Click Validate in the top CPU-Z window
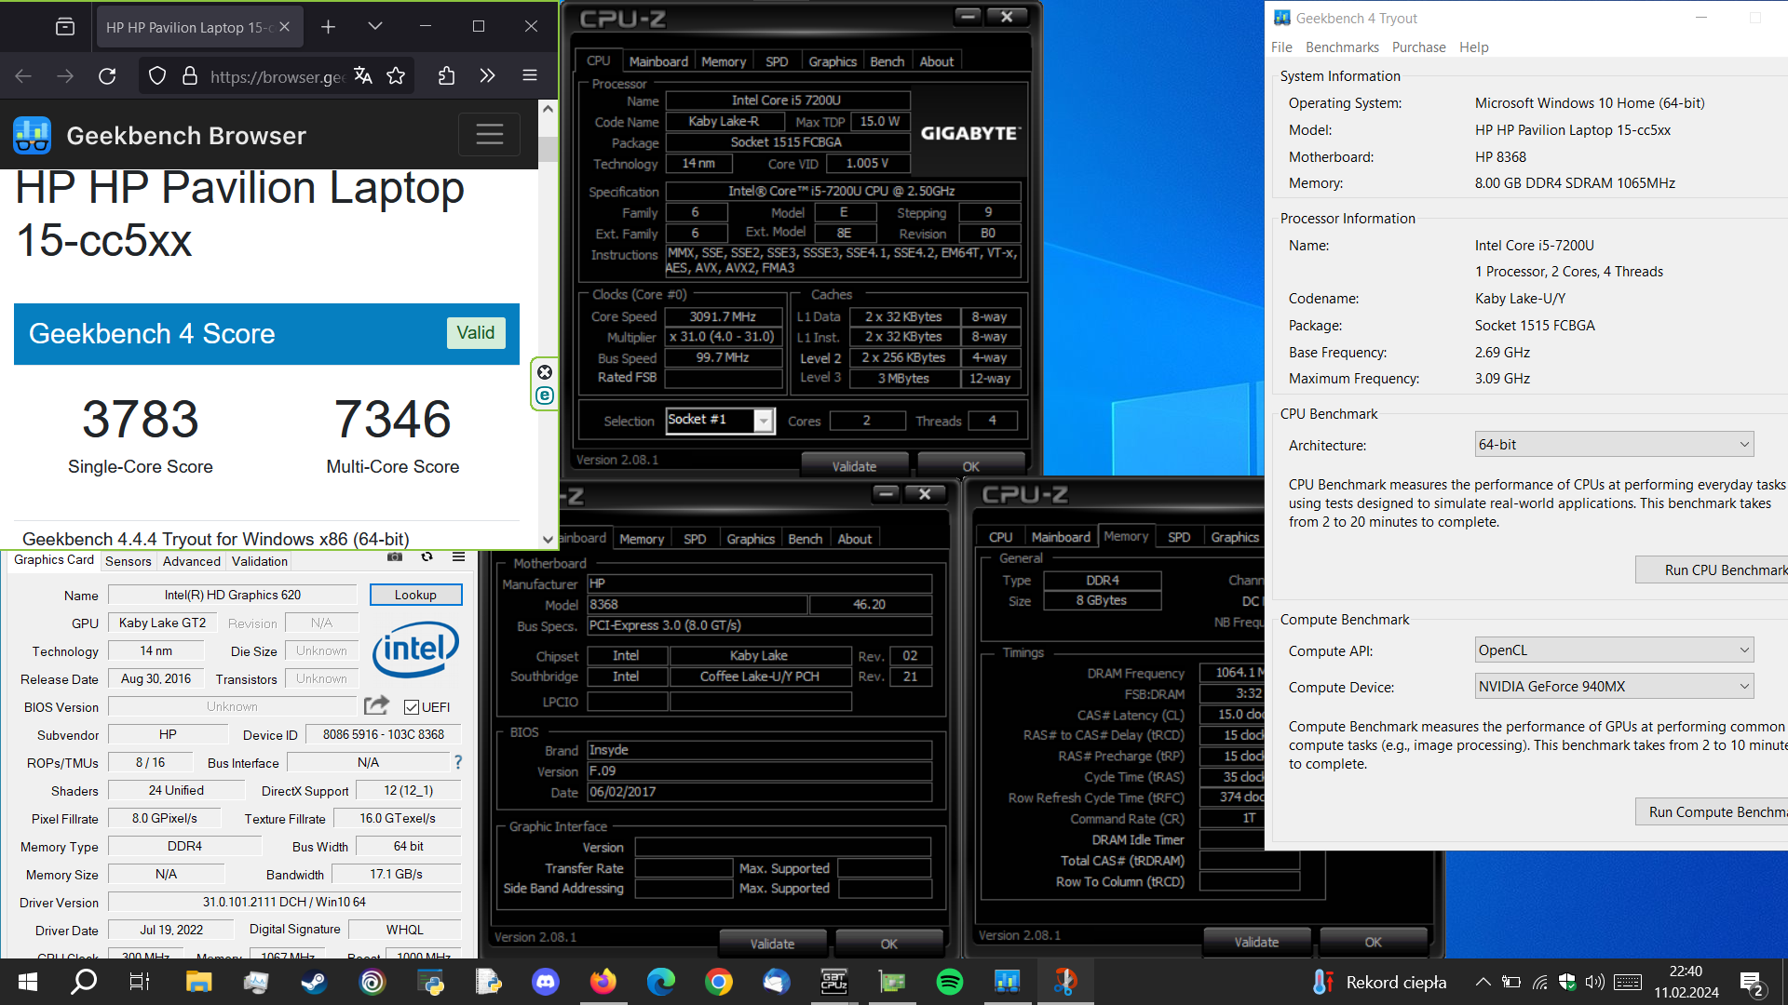 pyautogui.click(x=854, y=466)
